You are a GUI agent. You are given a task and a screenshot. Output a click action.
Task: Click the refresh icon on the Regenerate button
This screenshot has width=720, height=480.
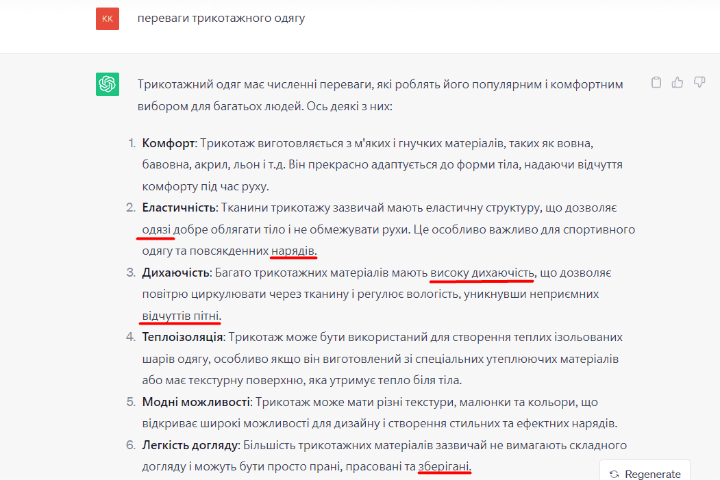[x=615, y=472]
